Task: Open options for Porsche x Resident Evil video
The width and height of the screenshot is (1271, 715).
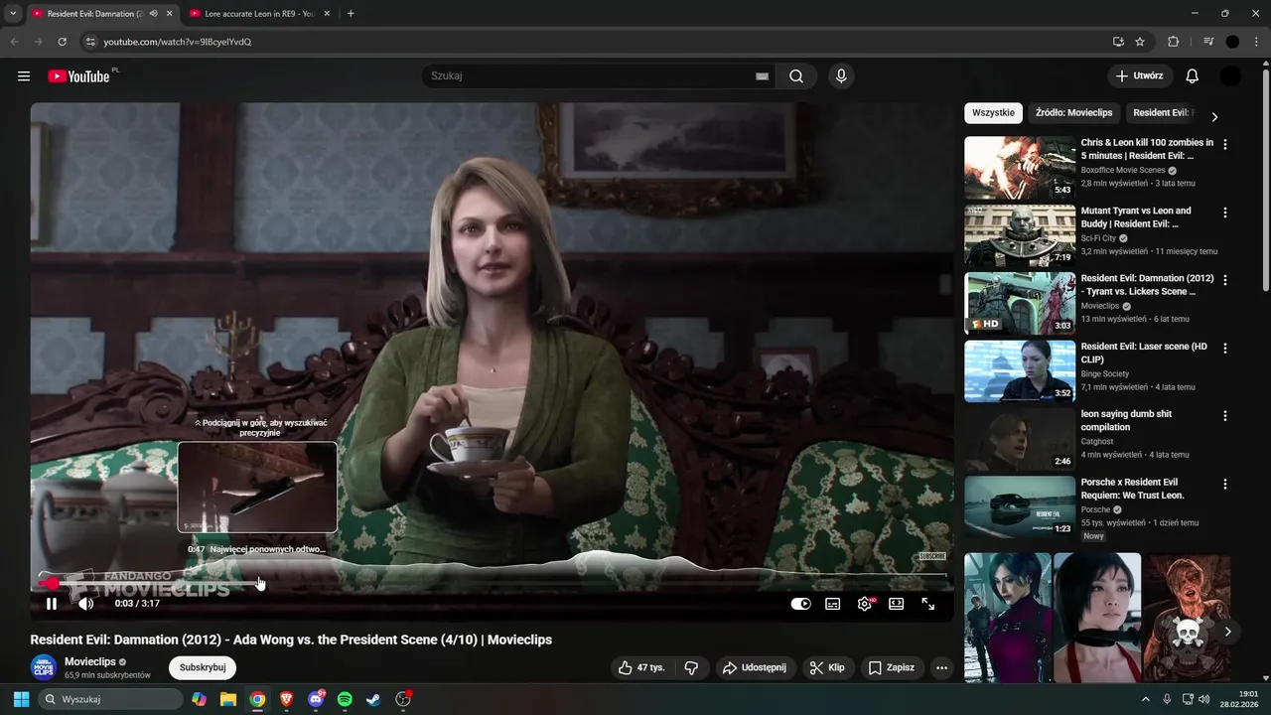Action: [1225, 485]
